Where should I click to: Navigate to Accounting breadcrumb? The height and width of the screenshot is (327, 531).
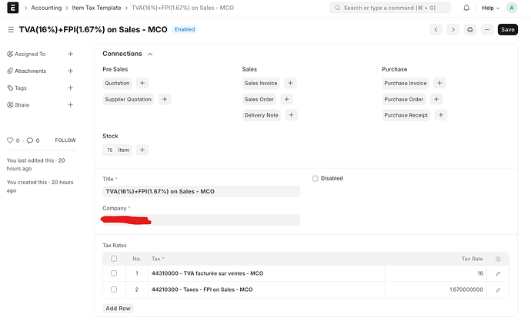46,8
